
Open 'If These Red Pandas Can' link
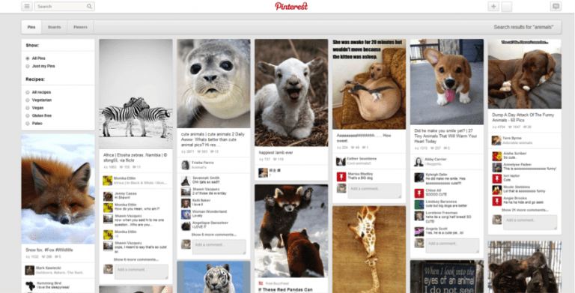pos(285,290)
